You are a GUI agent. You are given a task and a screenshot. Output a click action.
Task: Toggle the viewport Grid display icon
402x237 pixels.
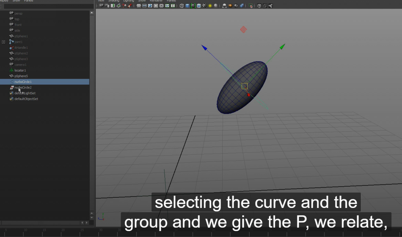point(139,6)
